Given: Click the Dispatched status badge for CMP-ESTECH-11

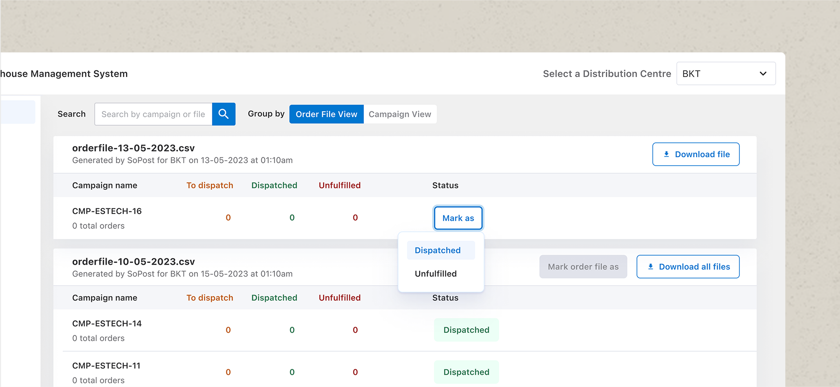Looking at the screenshot, I should (466, 372).
